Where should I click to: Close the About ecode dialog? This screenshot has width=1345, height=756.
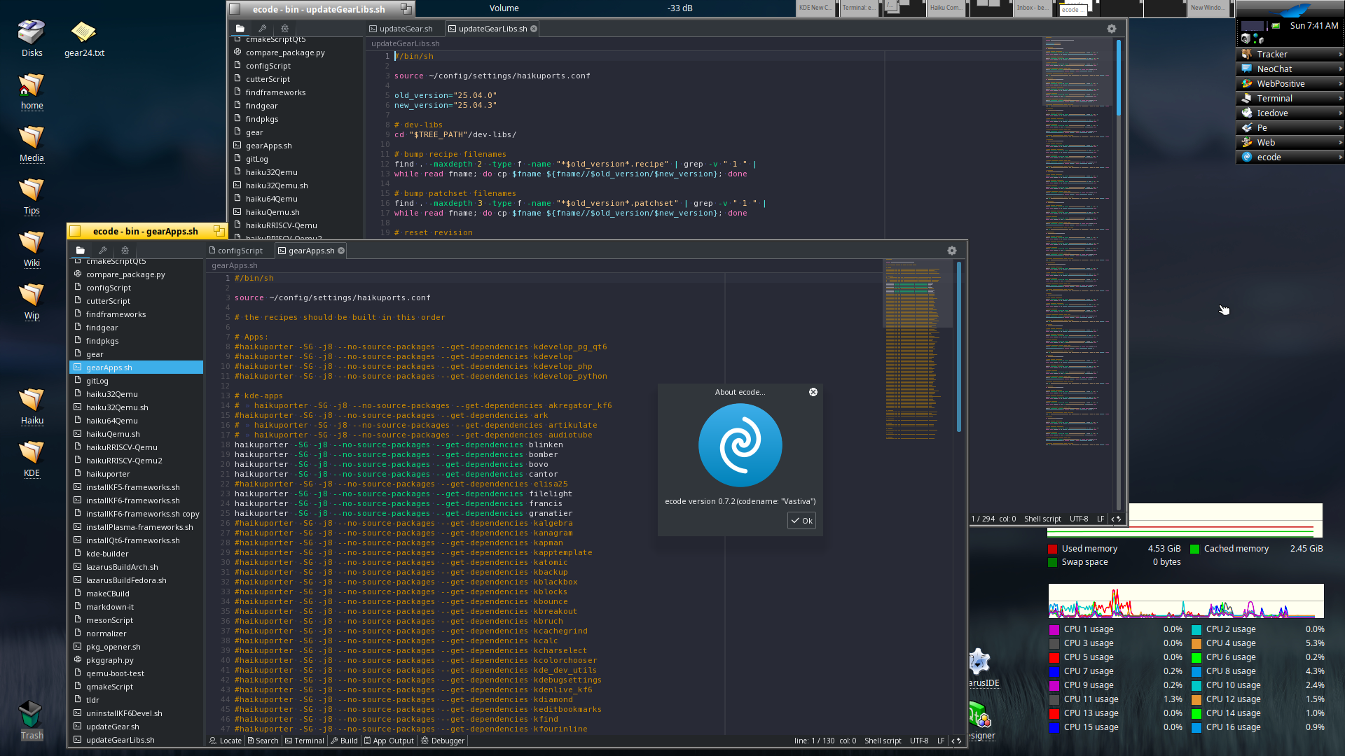[x=813, y=392]
